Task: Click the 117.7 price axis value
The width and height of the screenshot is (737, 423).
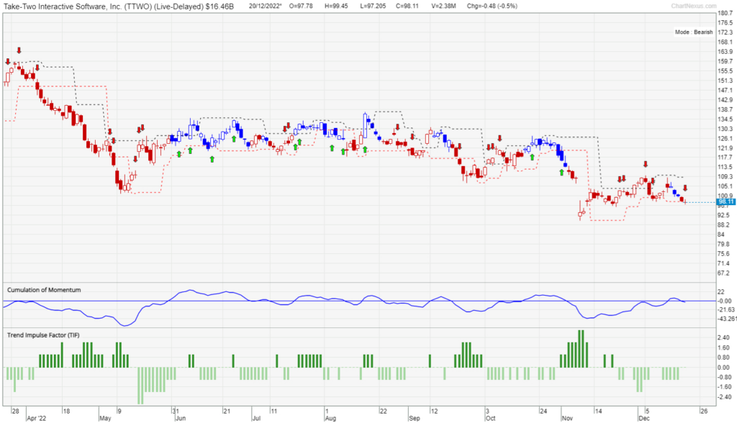Action: pos(725,158)
